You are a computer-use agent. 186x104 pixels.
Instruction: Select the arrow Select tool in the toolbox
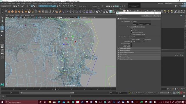[2, 17]
